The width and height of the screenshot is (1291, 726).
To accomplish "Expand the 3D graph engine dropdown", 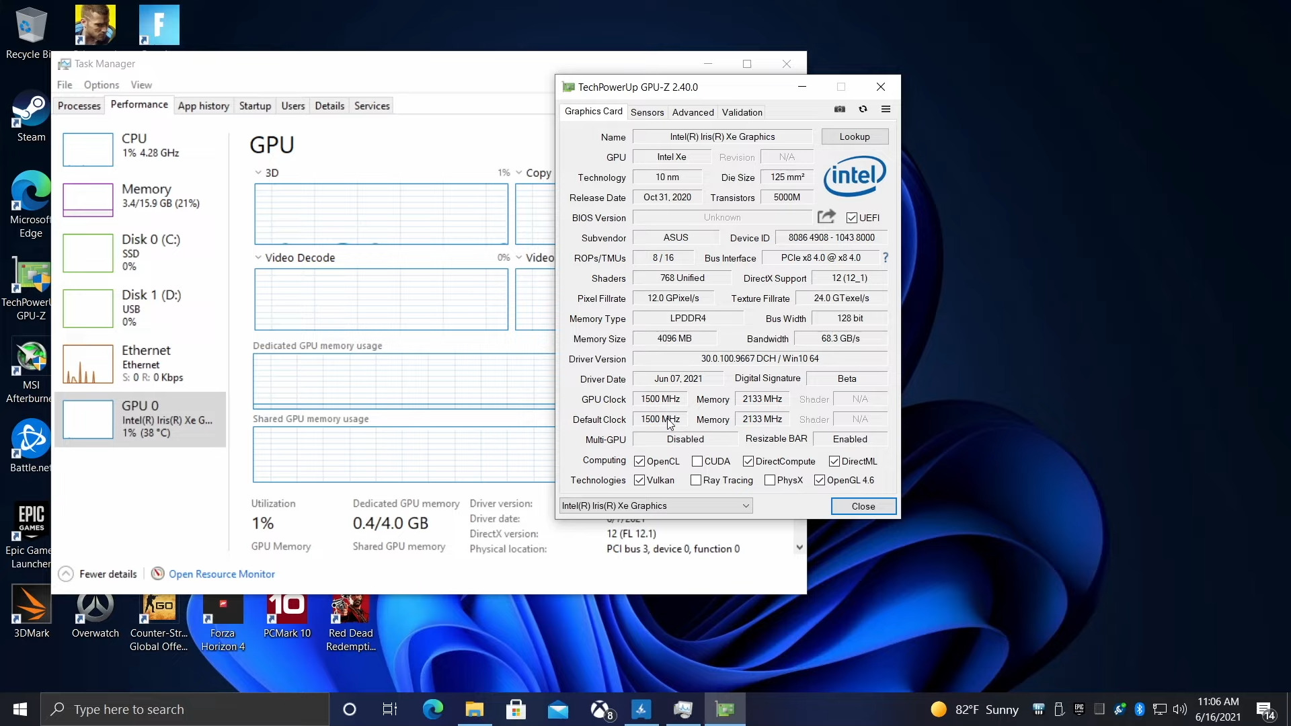I will 258,173.
